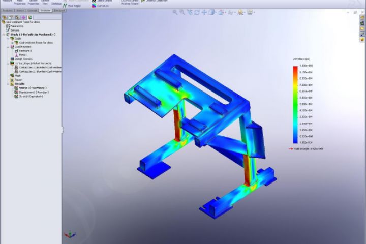Select Study 1 in the analysis tree

click(30, 35)
